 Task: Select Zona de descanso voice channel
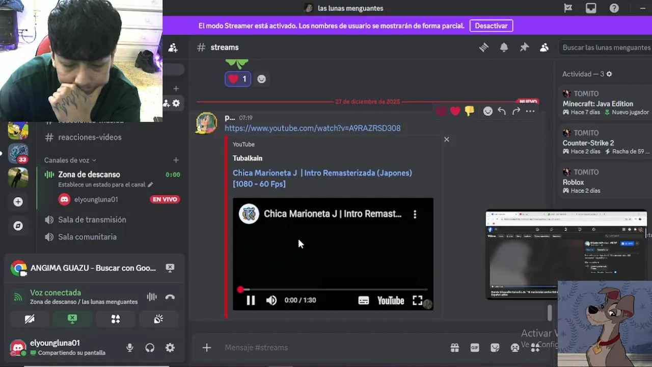coord(89,174)
